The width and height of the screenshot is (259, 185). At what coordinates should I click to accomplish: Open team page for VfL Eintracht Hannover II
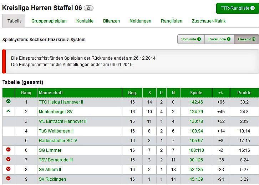[x=62, y=121]
